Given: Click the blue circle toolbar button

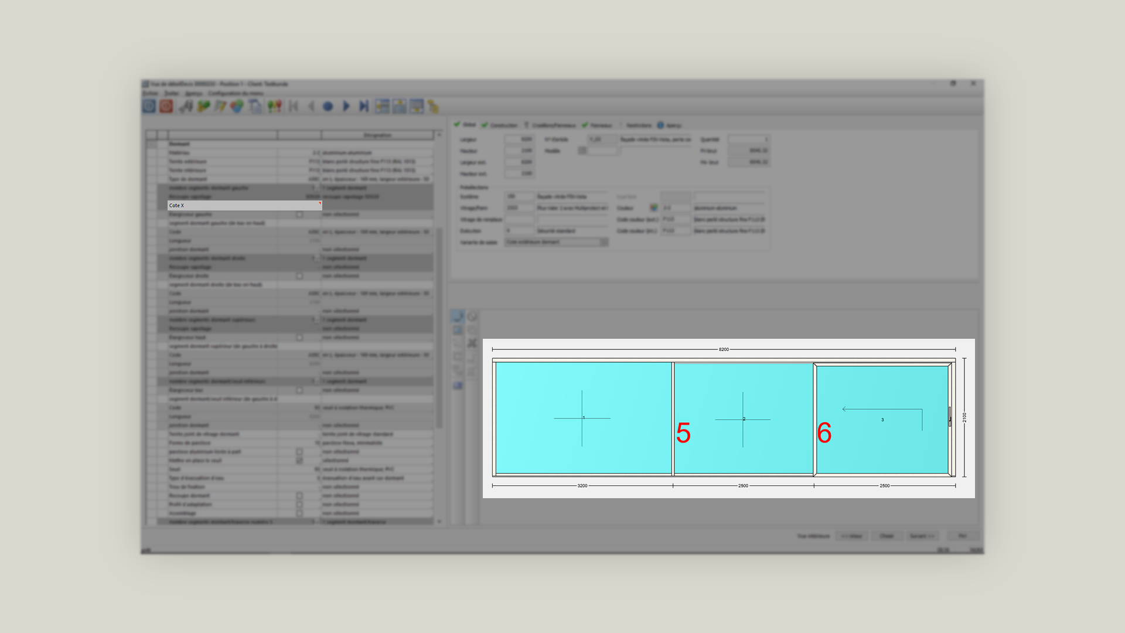Looking at the screenshot, I should point(328,106).
